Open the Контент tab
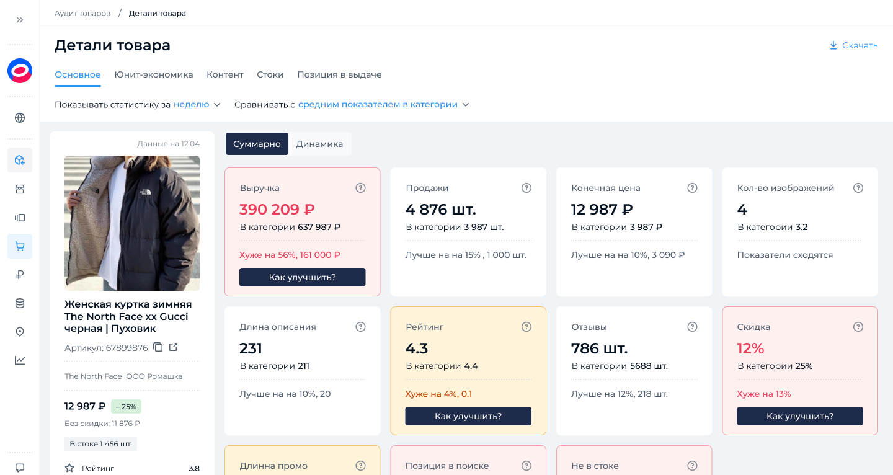The image size is (893, 475). click(225, 75)
